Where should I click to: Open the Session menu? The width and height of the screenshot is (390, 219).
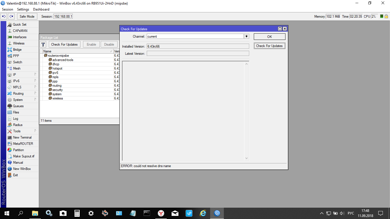[x=7, y=9]
